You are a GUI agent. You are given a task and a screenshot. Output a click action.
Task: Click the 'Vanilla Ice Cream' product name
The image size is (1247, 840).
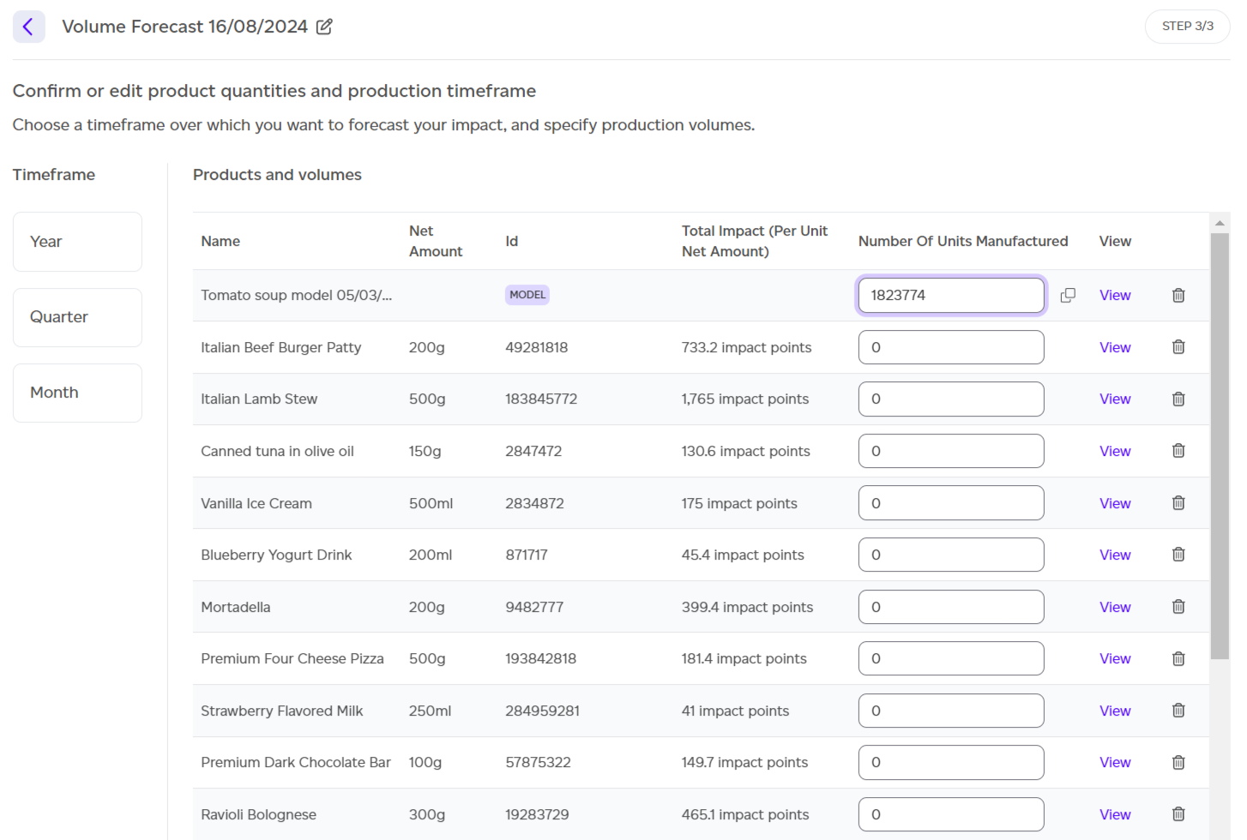[x=256, y=503]
